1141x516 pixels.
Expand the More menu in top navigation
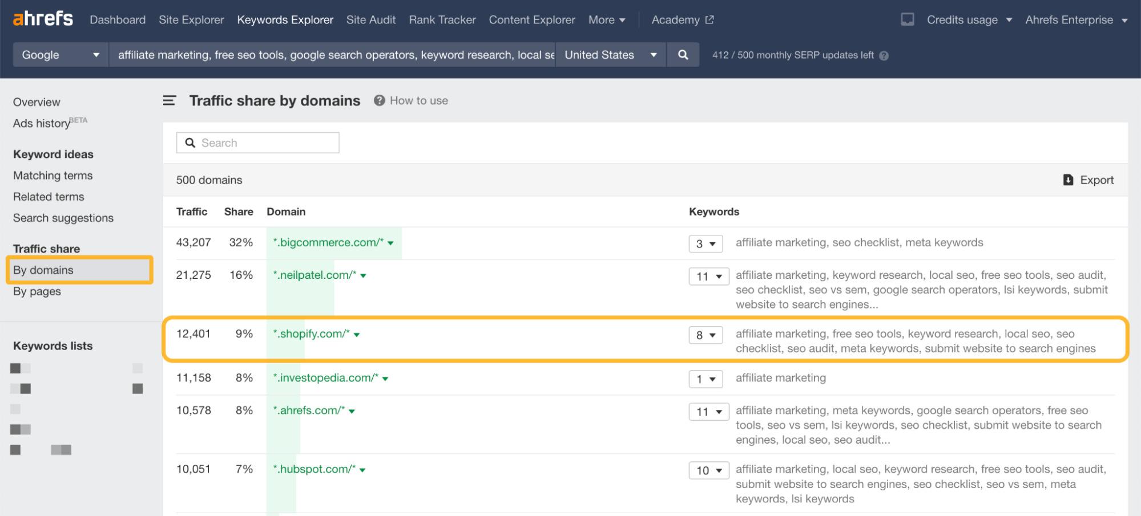coord(606,19)
